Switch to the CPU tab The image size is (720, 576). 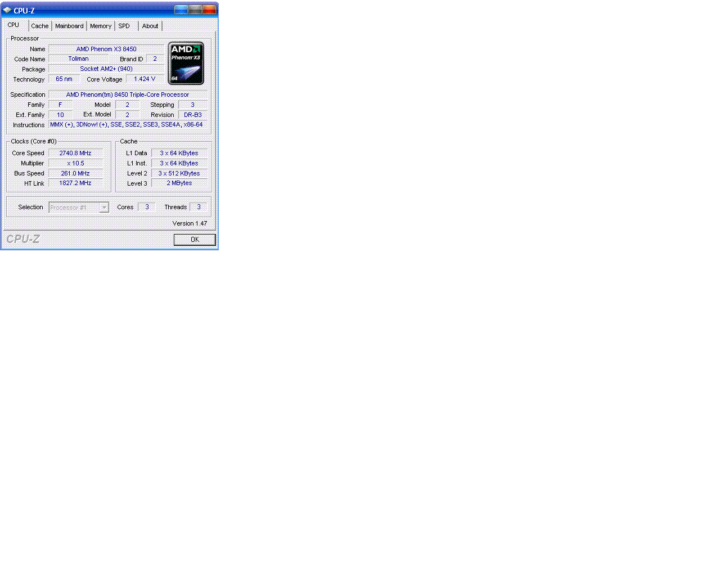pos(13,25)
